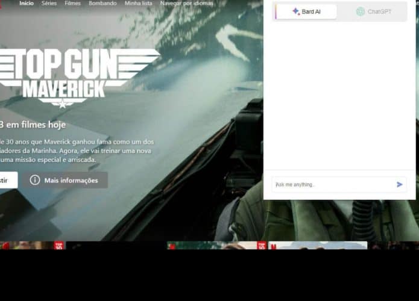Open Minha lista
Viewport: 419px width, 301px height.
pos(138,3)
